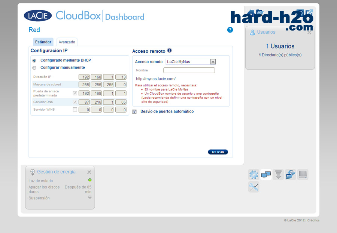Expand the Acceso remoto LaCie MyNas dropdown
The width and height of the screenshot is (337, 233).
pyautogui.click(x=213, y=62)
